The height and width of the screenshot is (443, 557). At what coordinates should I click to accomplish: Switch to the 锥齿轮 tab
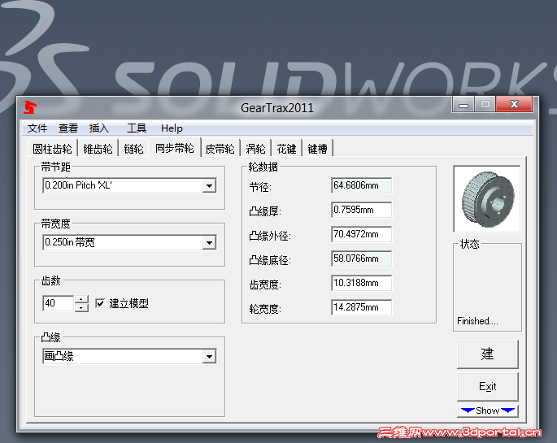(98, 149)
